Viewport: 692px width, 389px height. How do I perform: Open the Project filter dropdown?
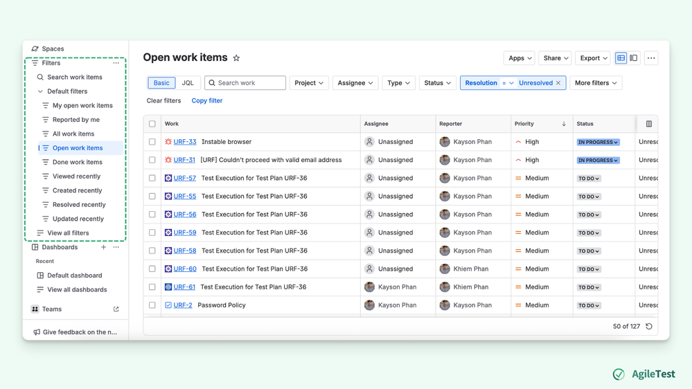(x=309, y=83)
